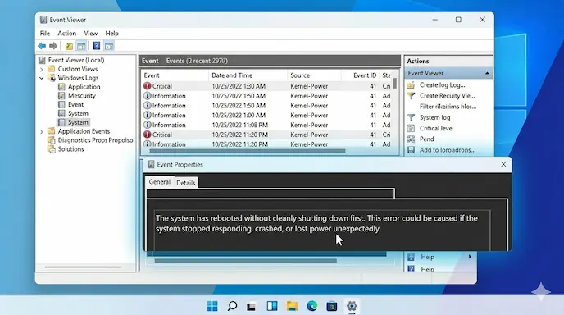Collapse the Event Viewer actions section
Image resolution: width=564 pixels, height=315 pixels.
[487, 74]
